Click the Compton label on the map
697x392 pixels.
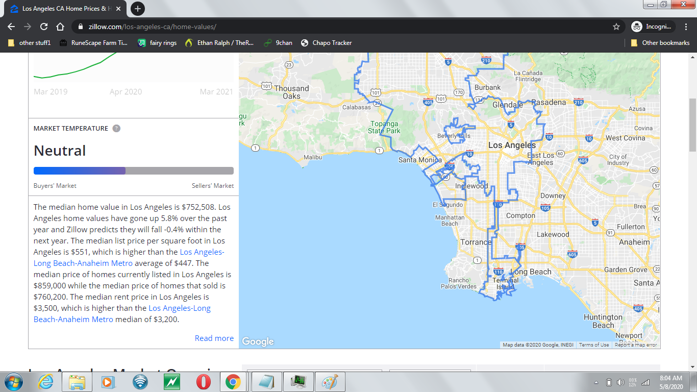[520, 215]
